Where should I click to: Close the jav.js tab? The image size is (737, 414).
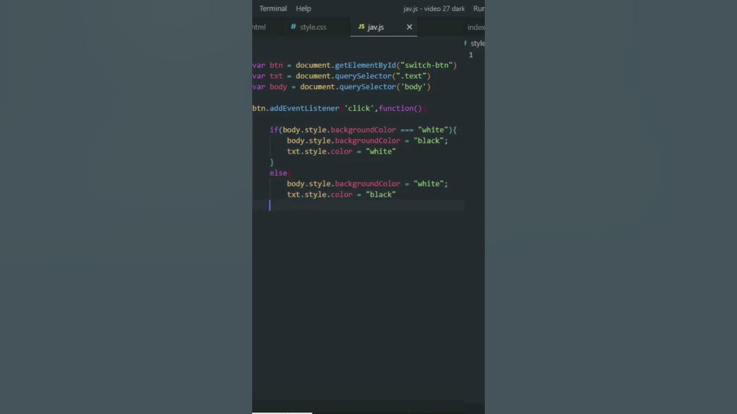coord(409,27)
